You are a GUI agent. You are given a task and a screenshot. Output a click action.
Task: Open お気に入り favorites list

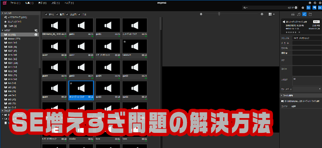(x=14, y=22)
